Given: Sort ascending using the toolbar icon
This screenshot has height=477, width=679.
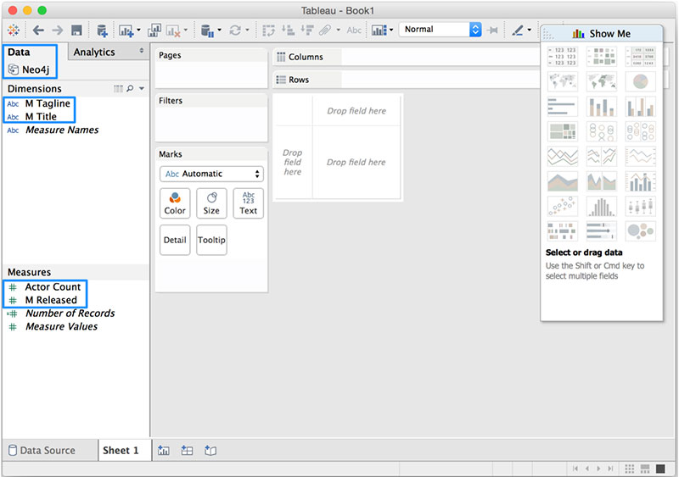Looking at the screenshot, I should pos(288,30).
